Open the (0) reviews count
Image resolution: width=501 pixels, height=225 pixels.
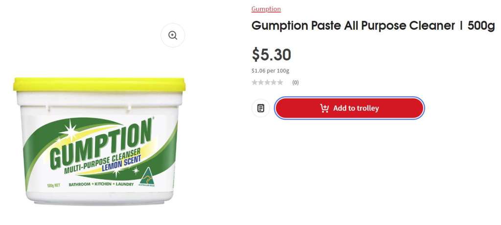[x=296, y=82]
